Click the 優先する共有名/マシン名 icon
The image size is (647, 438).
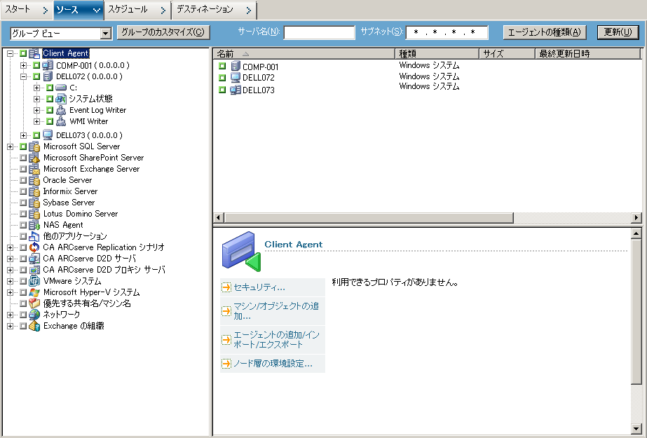pos(34,303)
